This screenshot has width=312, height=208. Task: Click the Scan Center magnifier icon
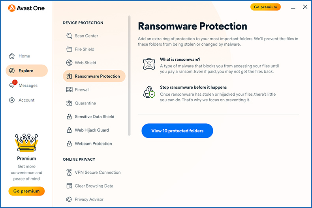point(69,36)
